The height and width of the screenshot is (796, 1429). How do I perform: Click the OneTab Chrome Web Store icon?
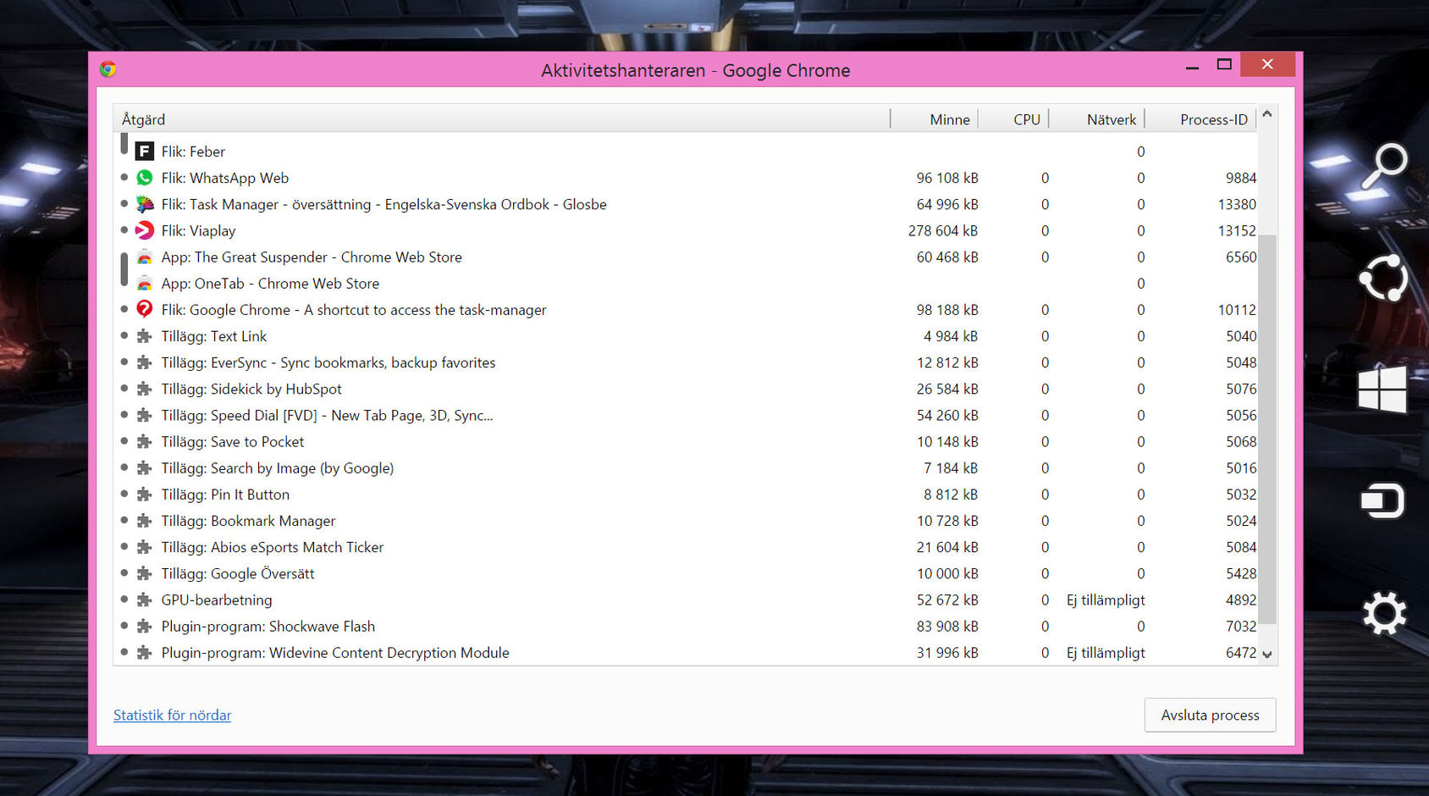(x=145, y=284)
